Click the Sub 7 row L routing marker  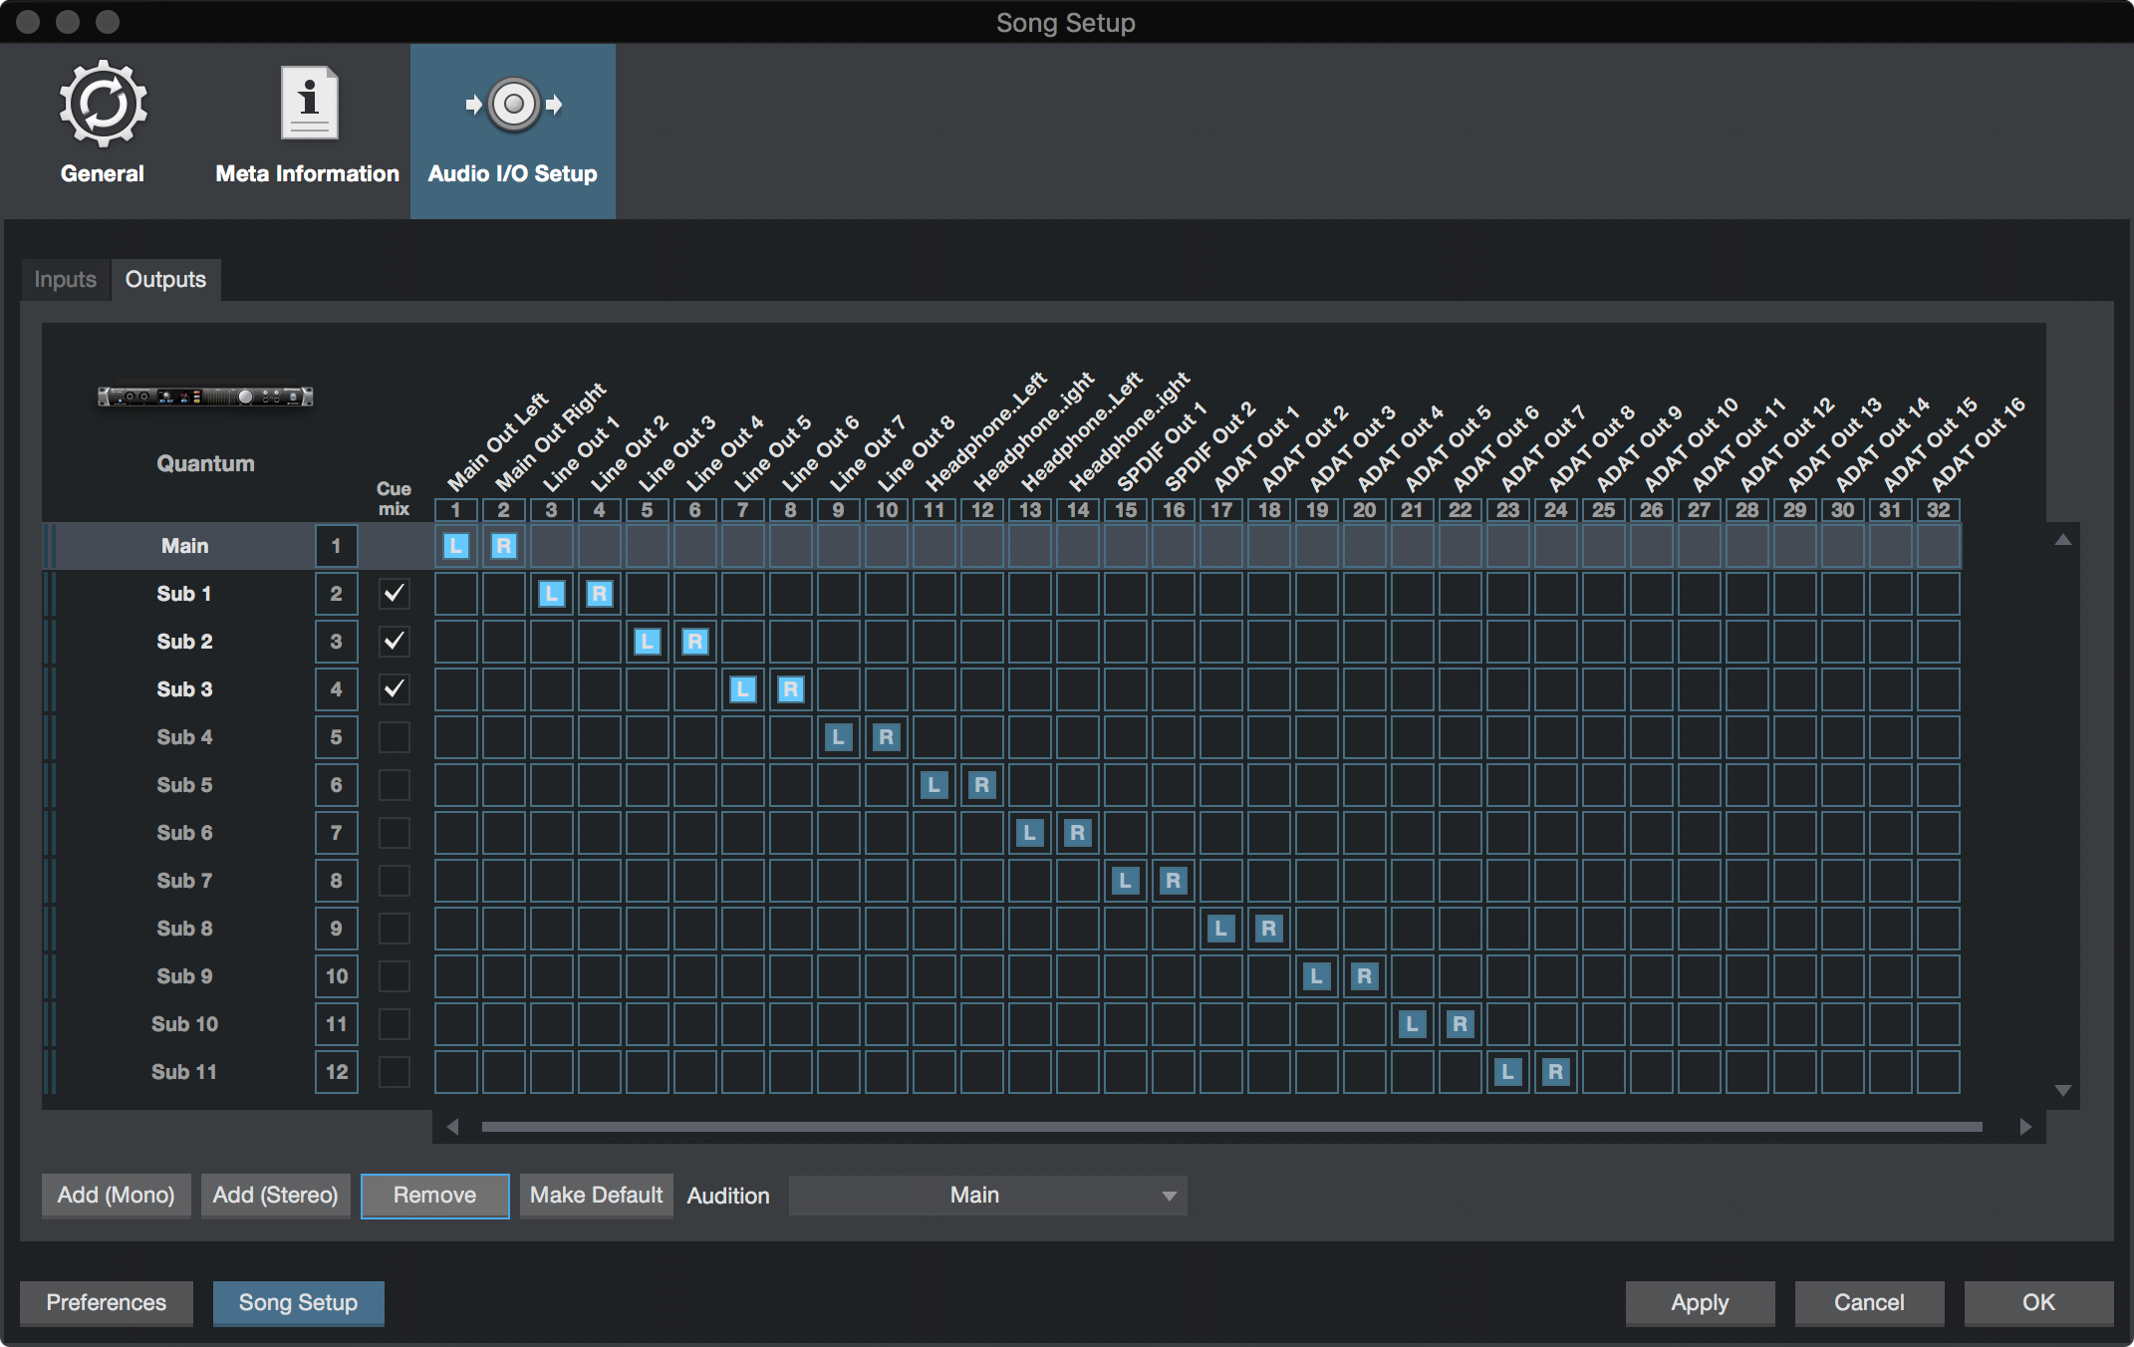pyautogui.click(x=1126, y=881)
